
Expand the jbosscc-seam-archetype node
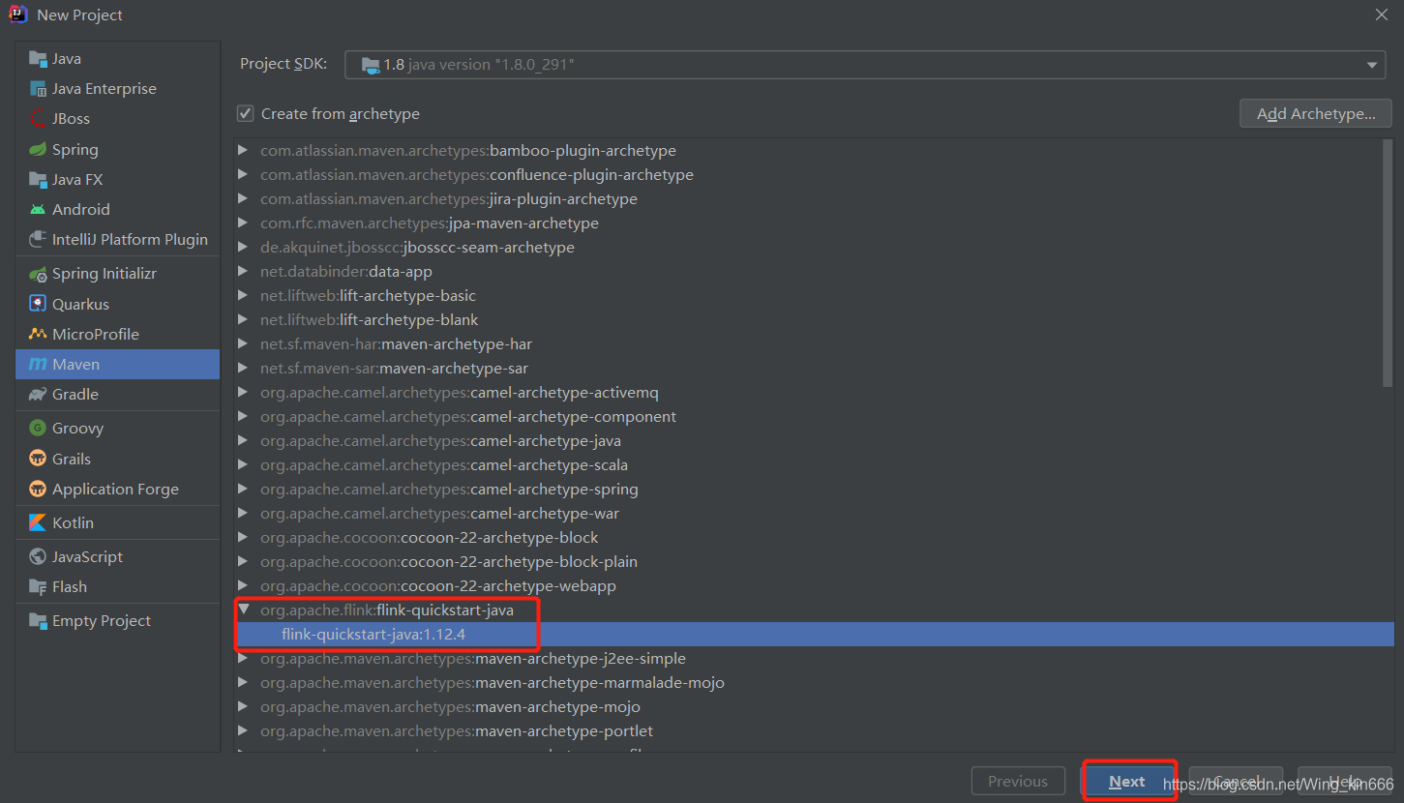tap(243, 248)
